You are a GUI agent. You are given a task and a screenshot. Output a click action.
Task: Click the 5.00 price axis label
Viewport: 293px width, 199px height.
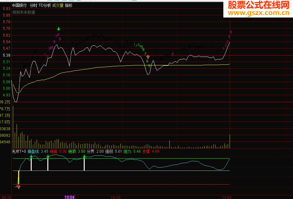[7, 88]
